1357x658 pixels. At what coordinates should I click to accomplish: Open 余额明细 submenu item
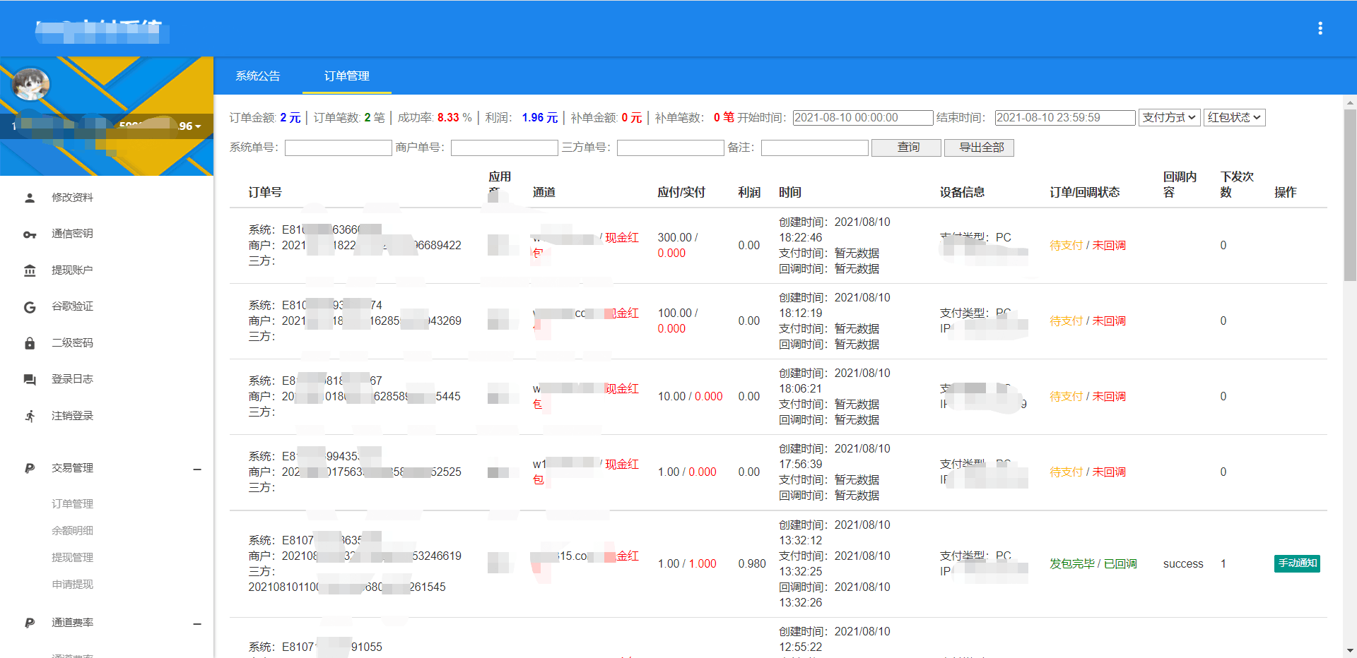(72, 531)
